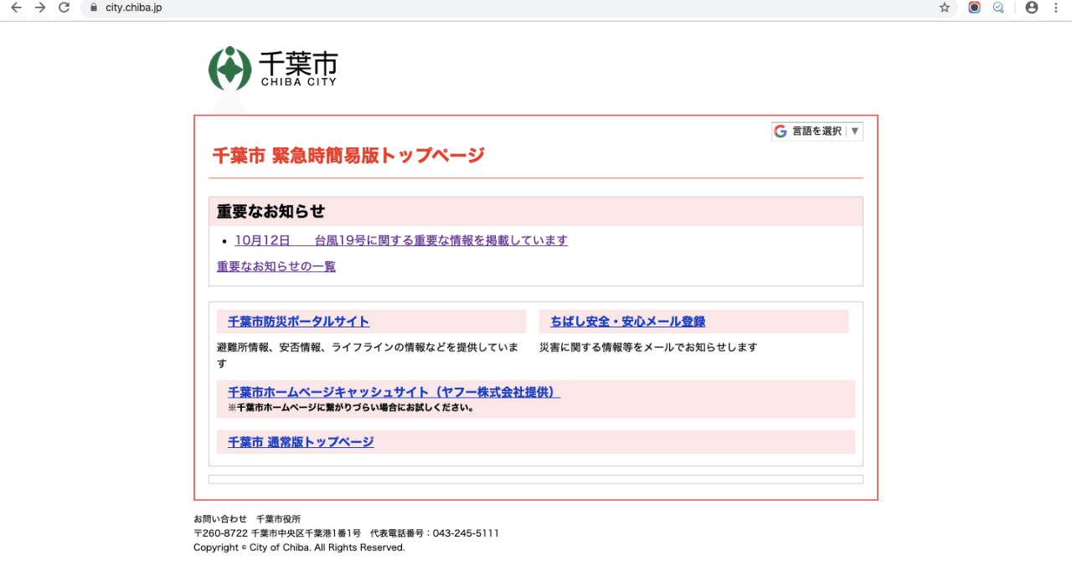Reload the Chiba City page
Image resolution: width=1072 pixels, height=561 pixels.
(x=64, y=8)
